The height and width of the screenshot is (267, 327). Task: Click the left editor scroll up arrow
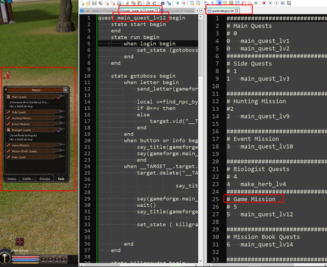201,17
